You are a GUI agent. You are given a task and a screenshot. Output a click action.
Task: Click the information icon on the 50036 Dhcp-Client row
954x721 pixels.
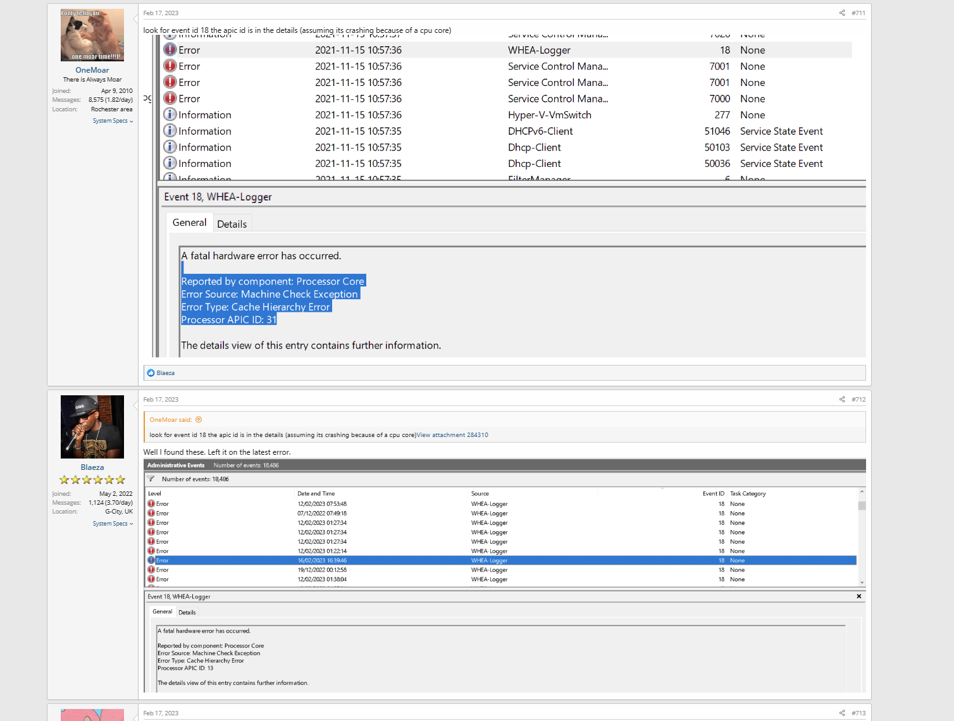pyautogui.click(x=170, y=163)
